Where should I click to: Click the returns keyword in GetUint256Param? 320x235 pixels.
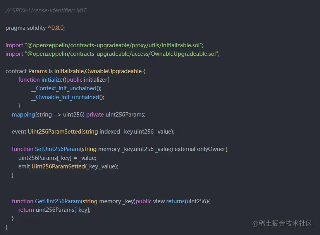175,201
